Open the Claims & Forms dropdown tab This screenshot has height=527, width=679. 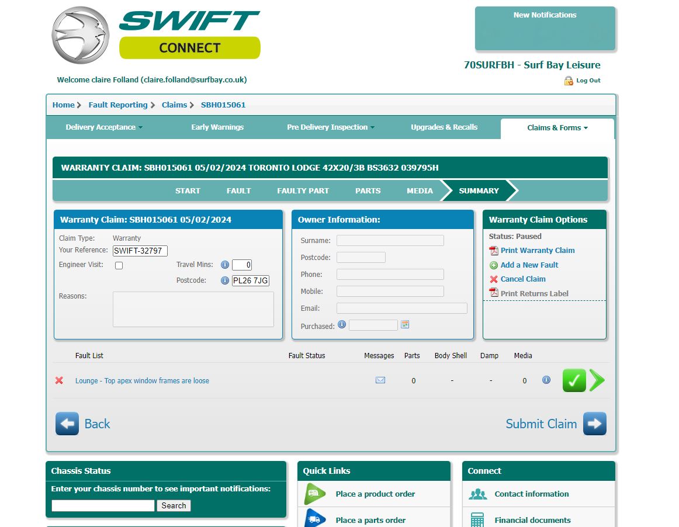point(557,128)
